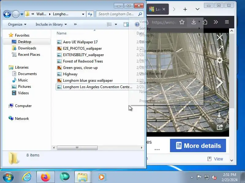Toggle fullscreen in image viewer
245x183 pixels.
220,49
